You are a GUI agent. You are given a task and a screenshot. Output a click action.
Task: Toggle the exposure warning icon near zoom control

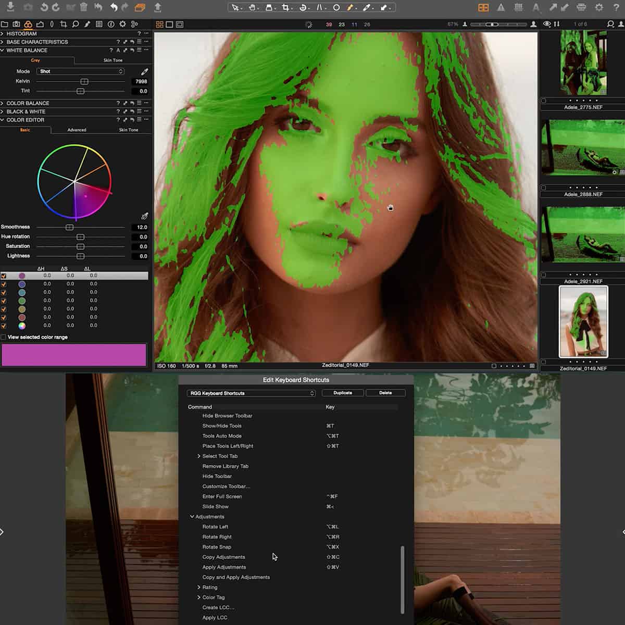[x=546, y=24]
